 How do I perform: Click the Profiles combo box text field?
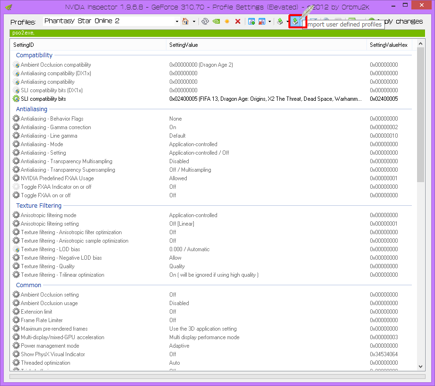109,21
